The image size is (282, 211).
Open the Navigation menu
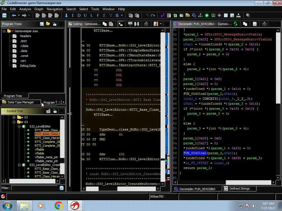[55, 9]
